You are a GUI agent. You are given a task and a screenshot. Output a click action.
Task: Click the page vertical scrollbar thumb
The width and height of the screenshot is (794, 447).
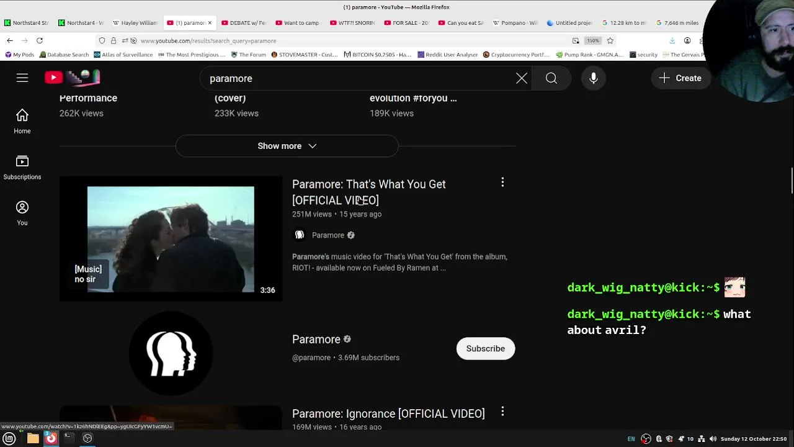click(792, 181)
